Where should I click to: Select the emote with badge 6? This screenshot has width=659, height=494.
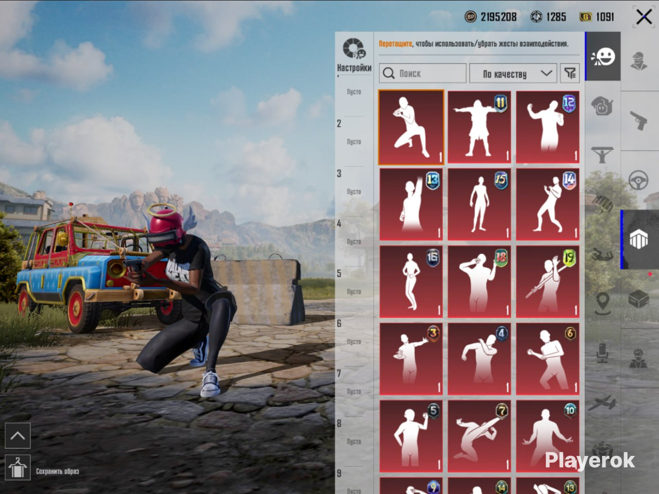click(548, 359)
